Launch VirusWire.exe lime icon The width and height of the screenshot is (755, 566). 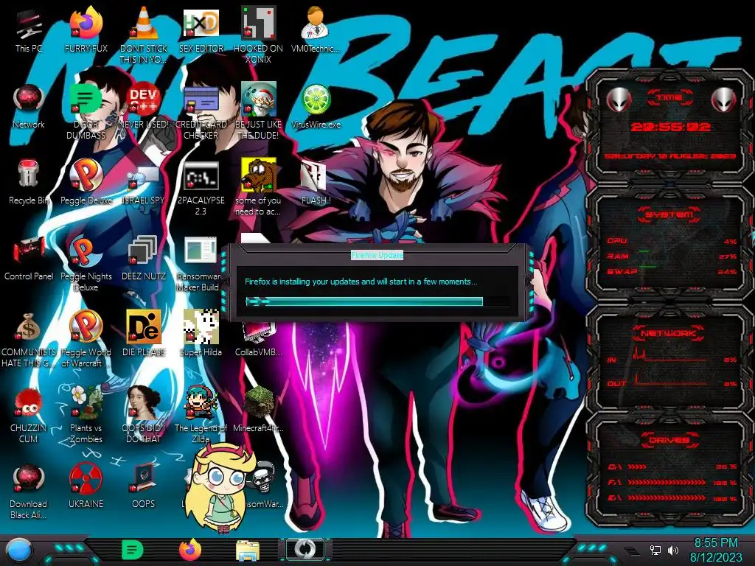tap(316, 100)
